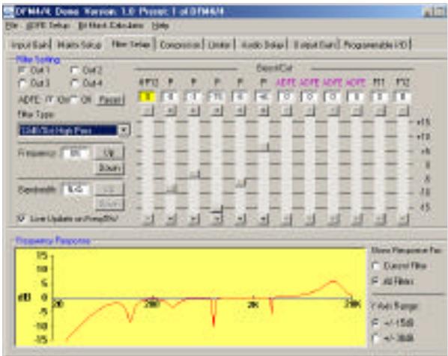Click the up button atop the first P column
The height and width of the screenshot is (356, 448).
pos(171,110)
